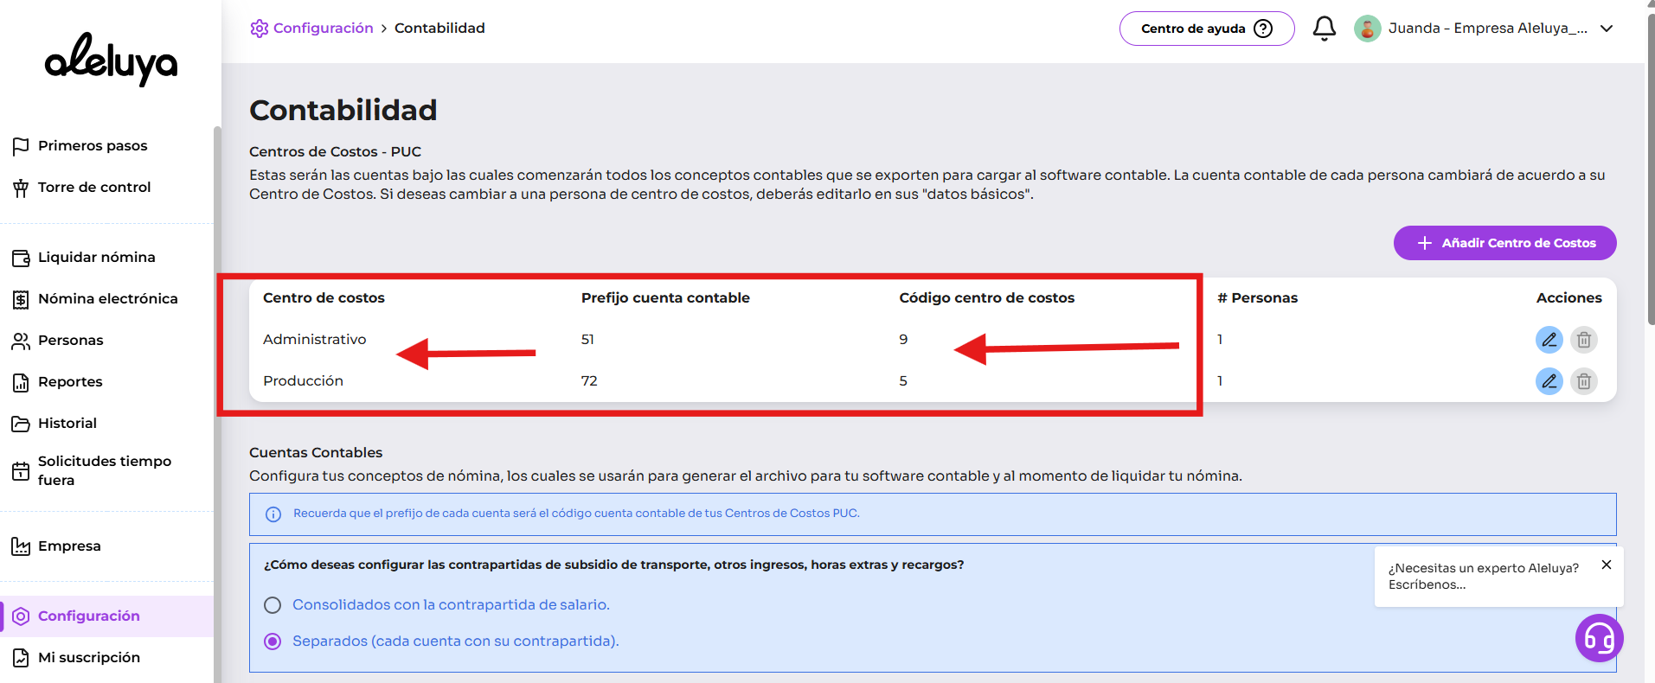Screen dimensions: 1655x683
Task: Go to Personas in the sidebar
Action: coord(70,341)
